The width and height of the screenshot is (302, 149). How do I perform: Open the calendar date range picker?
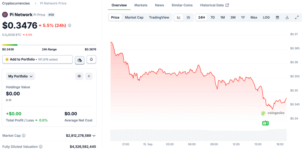point(277,17)
